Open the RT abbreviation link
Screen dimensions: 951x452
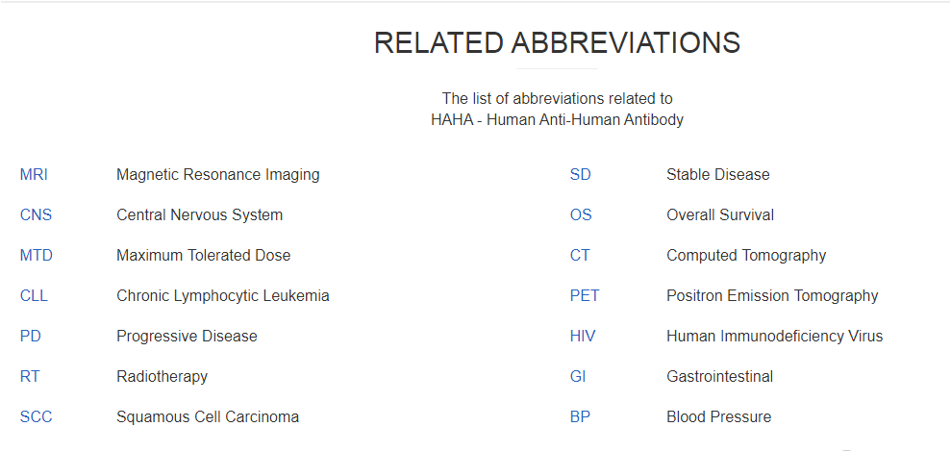tap(30, 377)
